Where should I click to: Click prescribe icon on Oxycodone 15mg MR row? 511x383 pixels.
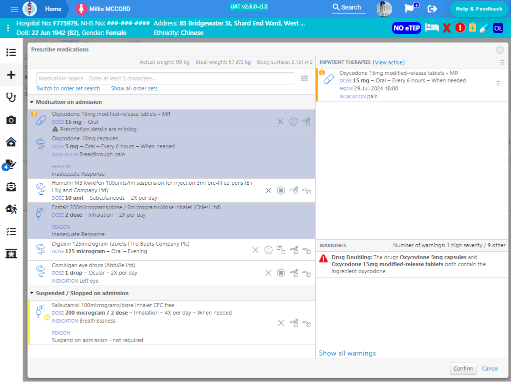click(x=306, y=122)
